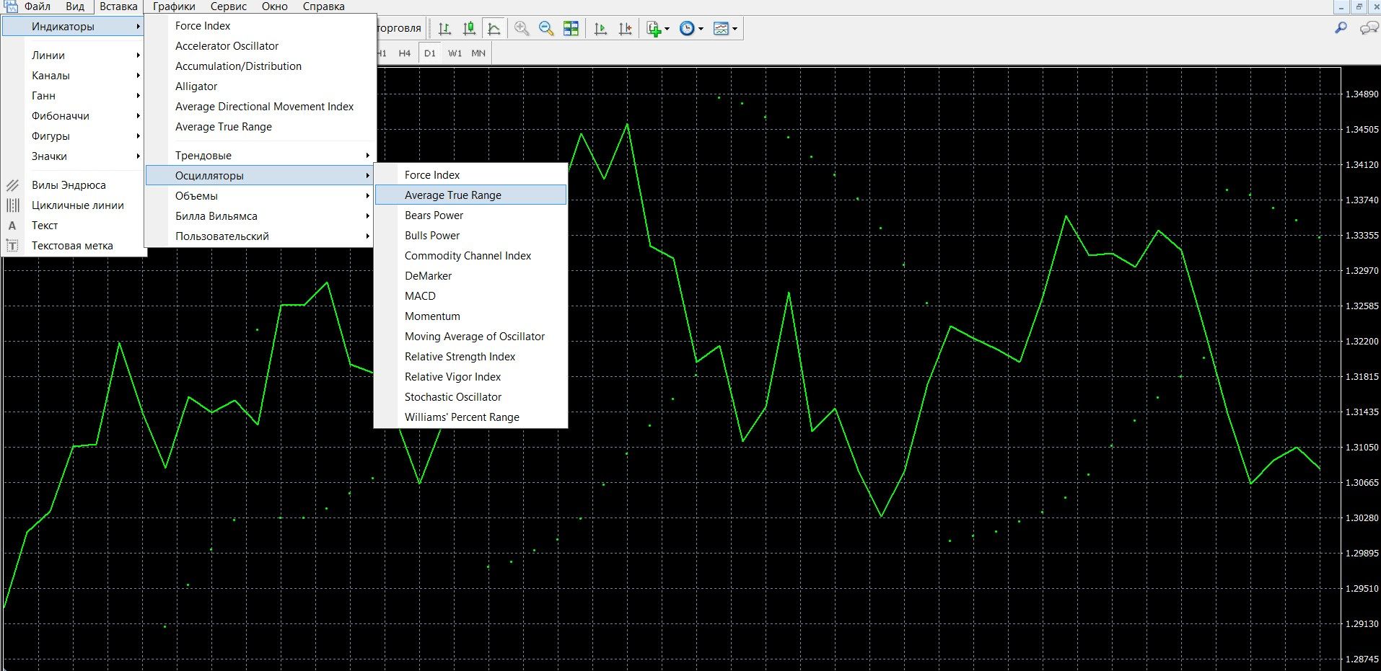Image resolution: width=1381 pixels, height=671 pixels.
Task: Set timeframe to W1
Action: click(x=455, y=53)
